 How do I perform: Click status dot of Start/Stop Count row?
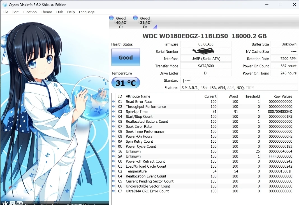pos(114,116)
